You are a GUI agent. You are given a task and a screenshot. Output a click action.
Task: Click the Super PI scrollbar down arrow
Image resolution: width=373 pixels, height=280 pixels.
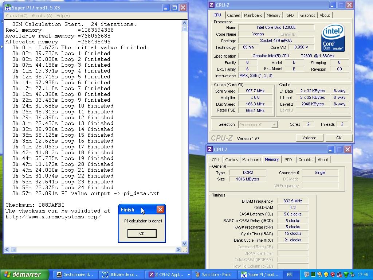[x=184, y=243]
